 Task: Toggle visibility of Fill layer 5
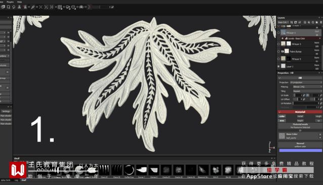coord(279,59)
